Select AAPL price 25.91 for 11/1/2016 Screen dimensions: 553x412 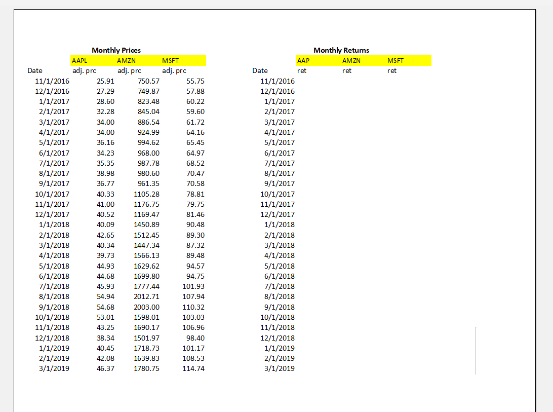tap(106, 81)
